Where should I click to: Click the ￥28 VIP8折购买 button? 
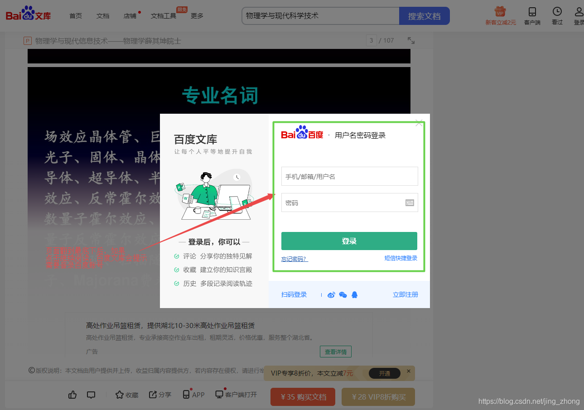[x=378, y=397]
